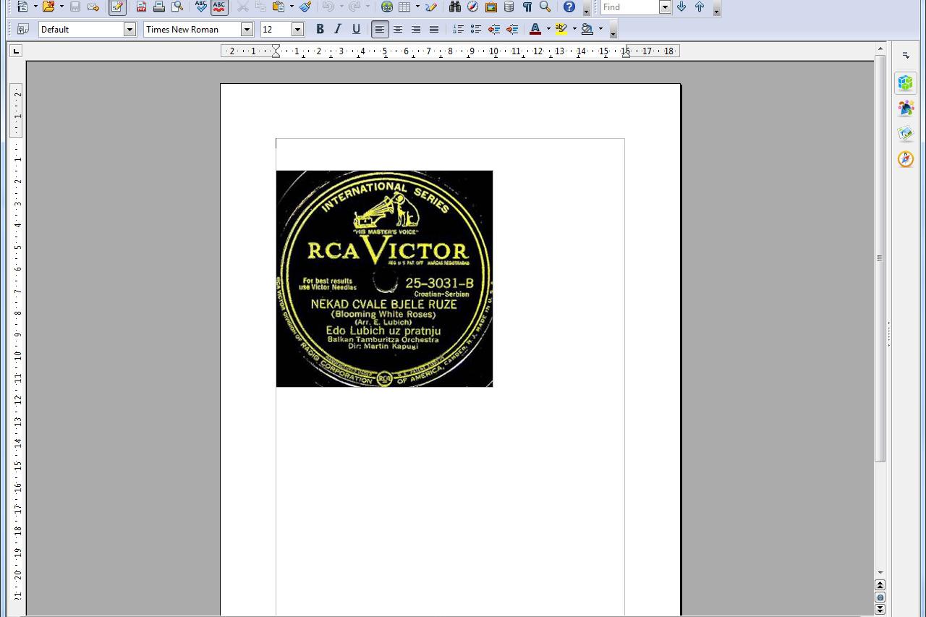Open the sidebar Properties panel

pyautogui.click(x=906, y=83)
